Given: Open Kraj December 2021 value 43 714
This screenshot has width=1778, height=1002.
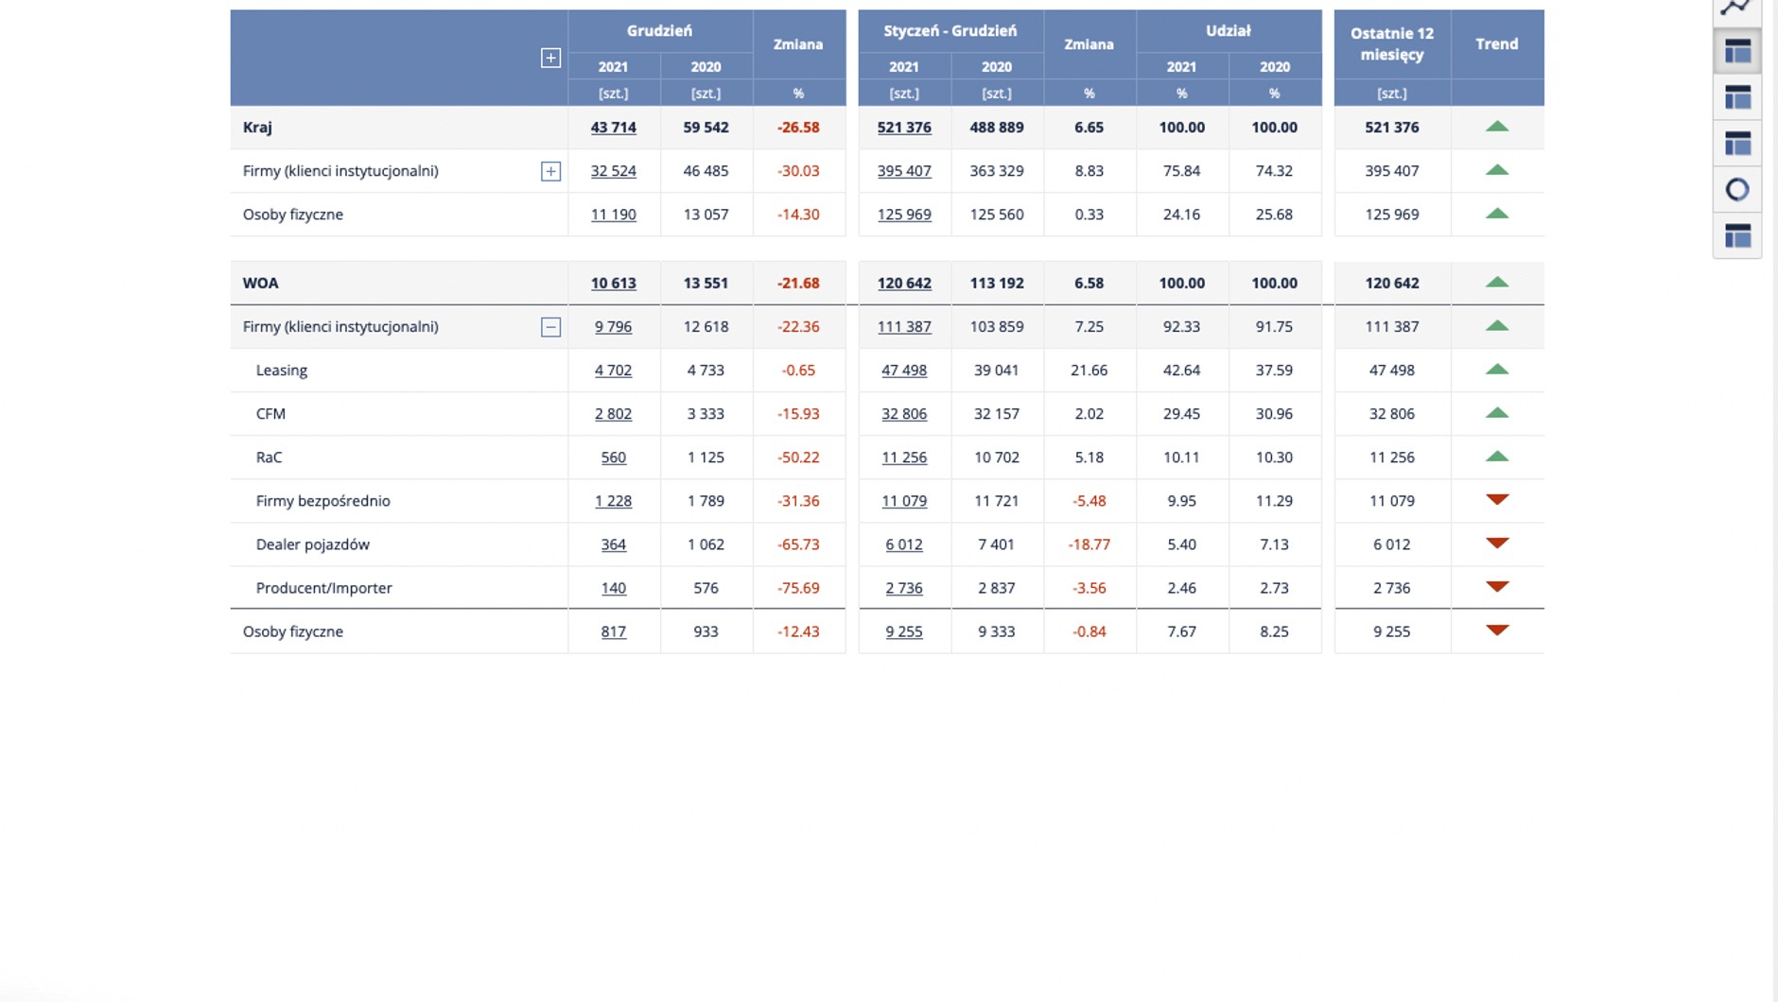Looking at the screenshot, I should pyautogui.click(x=613, y=128).
